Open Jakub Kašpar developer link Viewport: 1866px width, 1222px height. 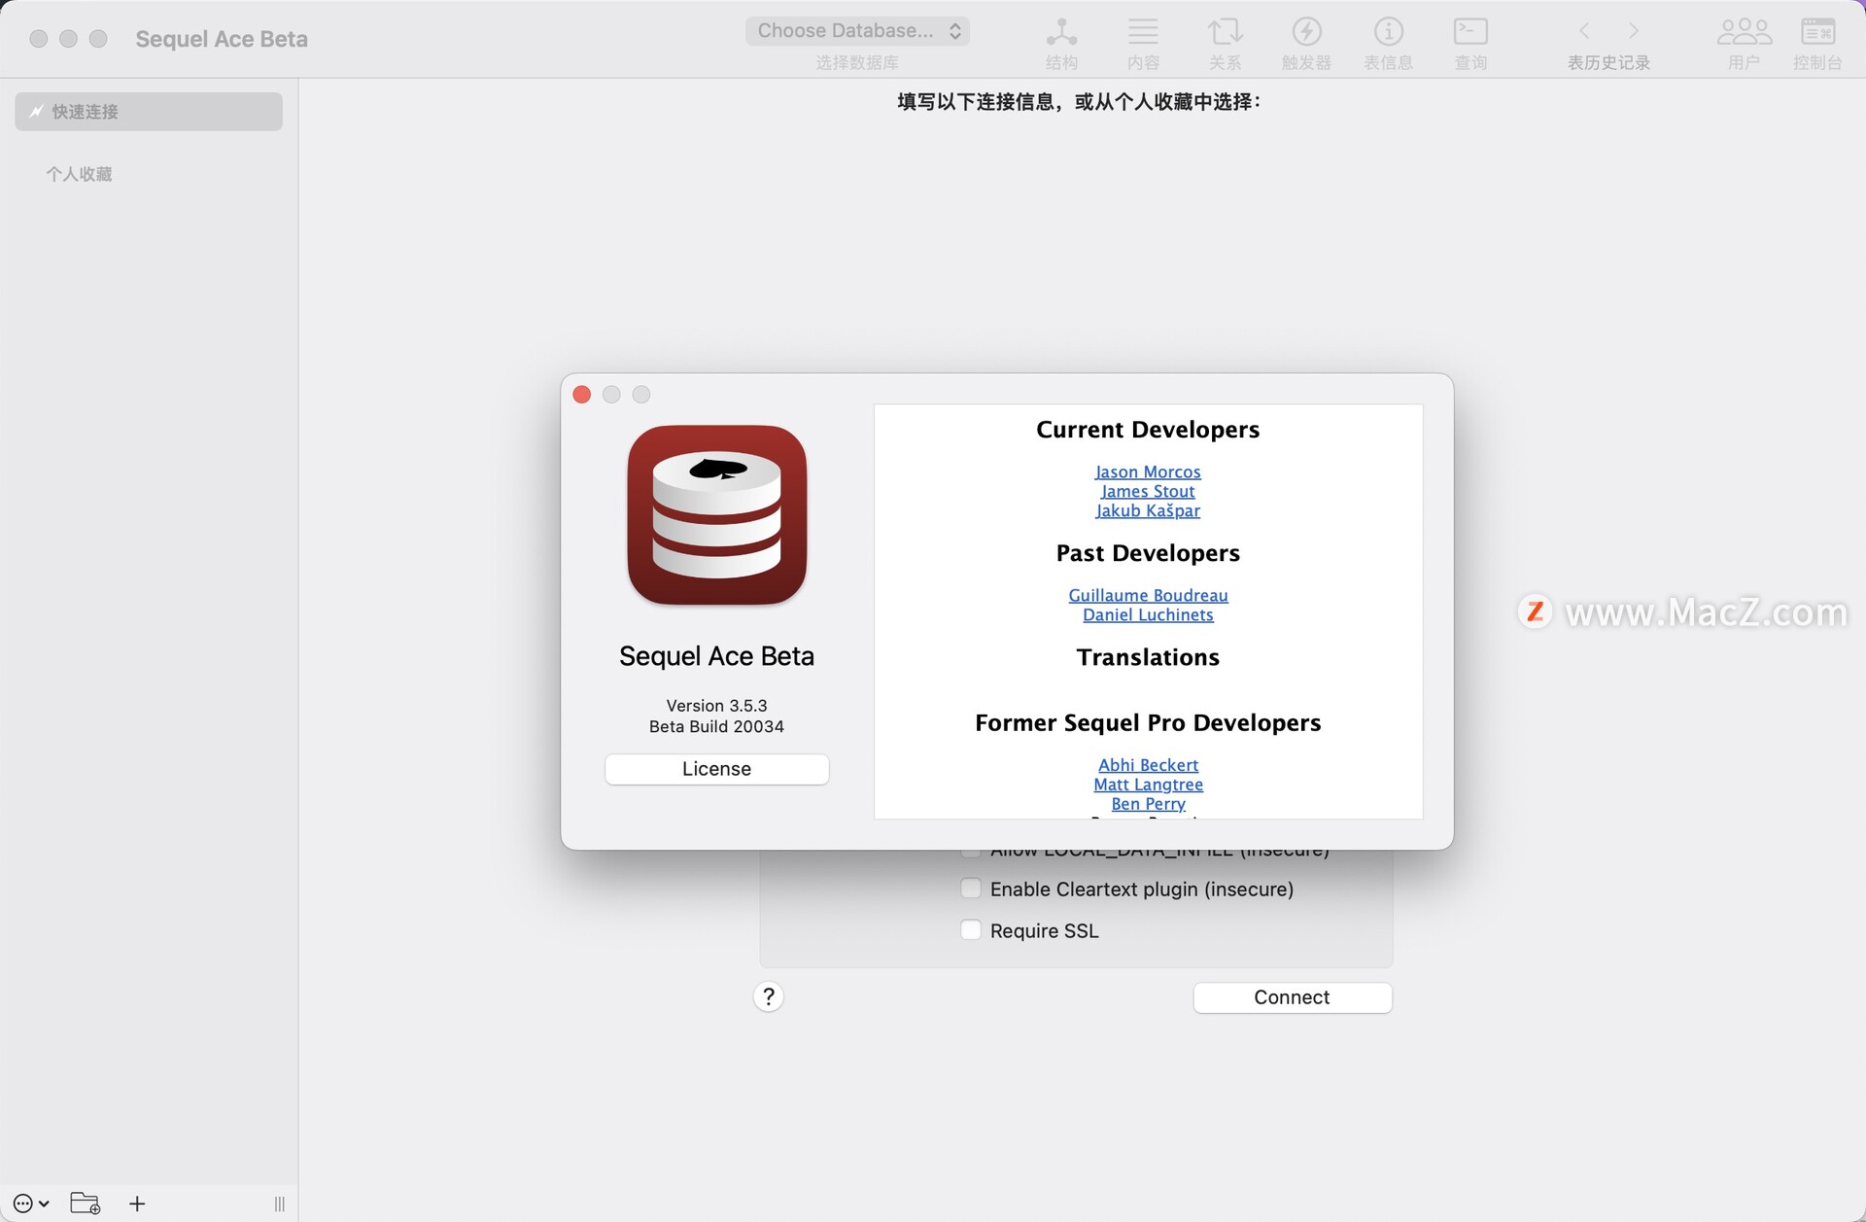tap(1148, 510)
